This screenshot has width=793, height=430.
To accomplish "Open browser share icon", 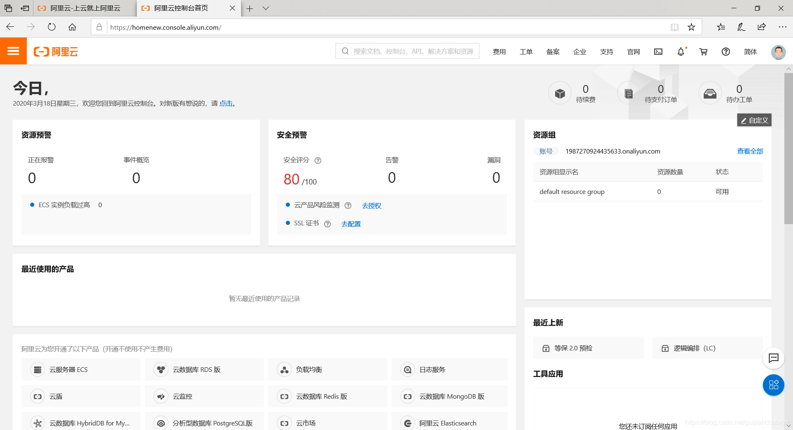I will click(762, 27).
